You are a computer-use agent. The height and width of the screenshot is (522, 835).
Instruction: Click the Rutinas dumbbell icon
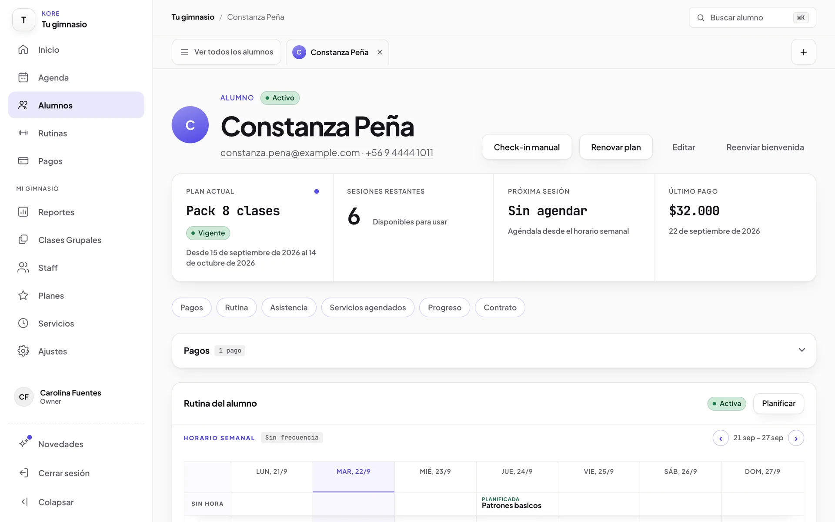click(23, 133)
